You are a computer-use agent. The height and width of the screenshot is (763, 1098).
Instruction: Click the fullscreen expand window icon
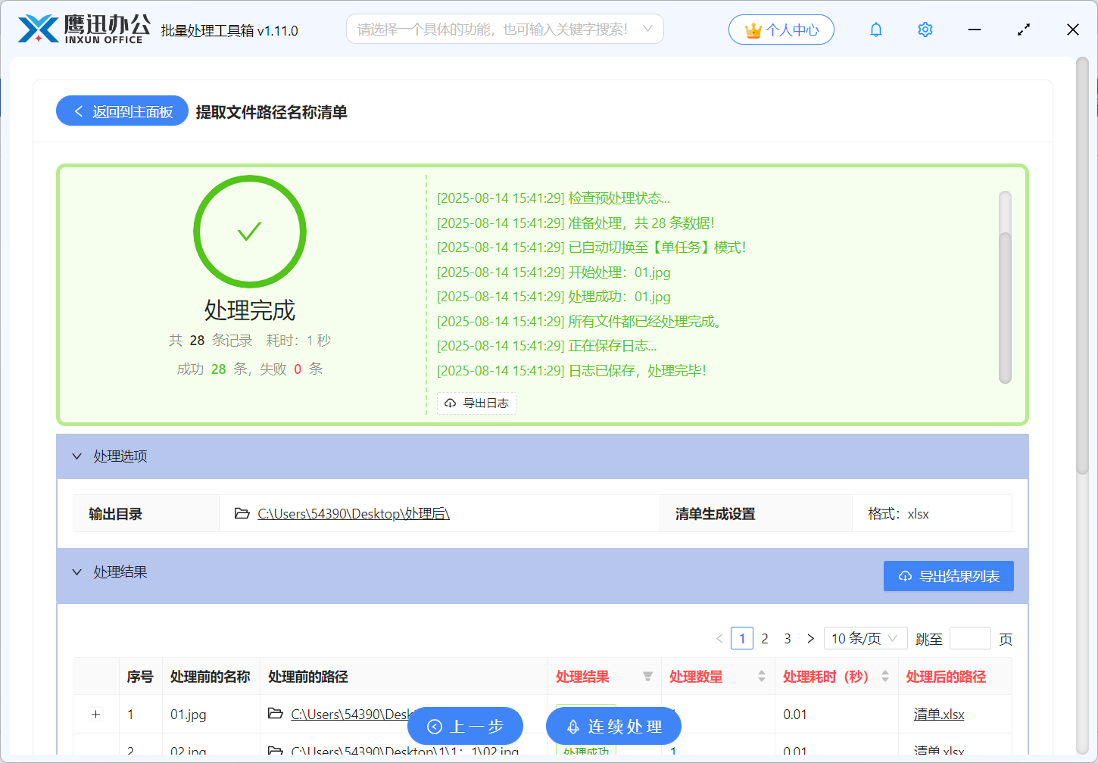coord(1024,30)
